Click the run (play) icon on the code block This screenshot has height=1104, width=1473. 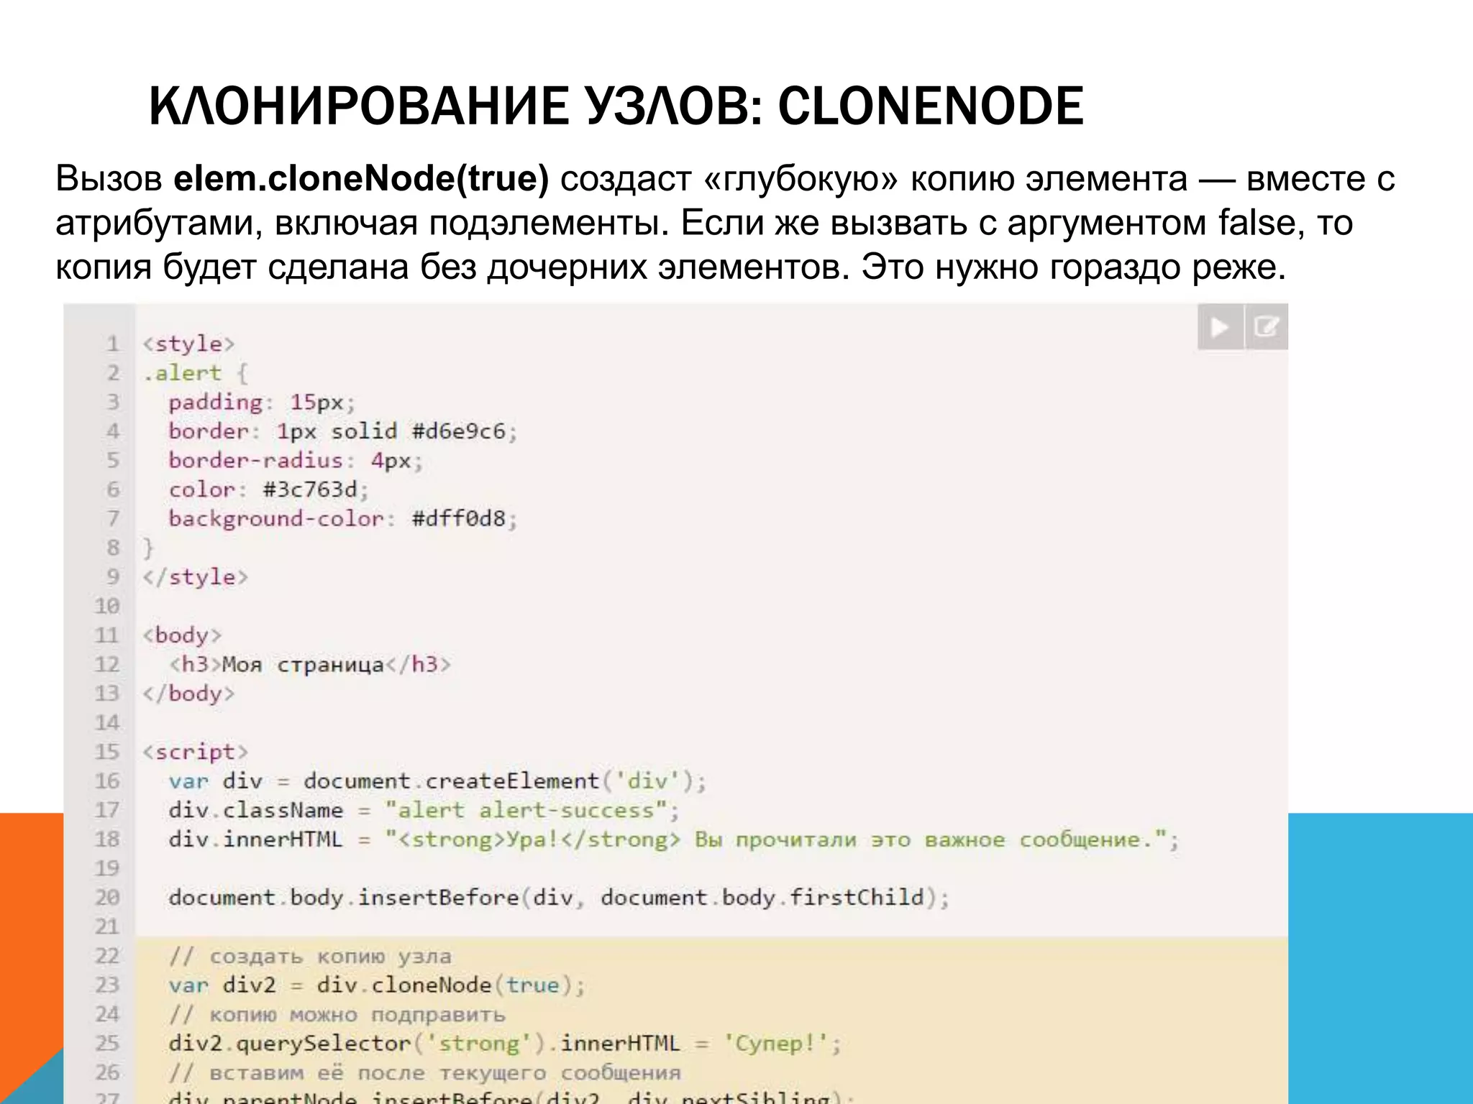(1220, 327)
